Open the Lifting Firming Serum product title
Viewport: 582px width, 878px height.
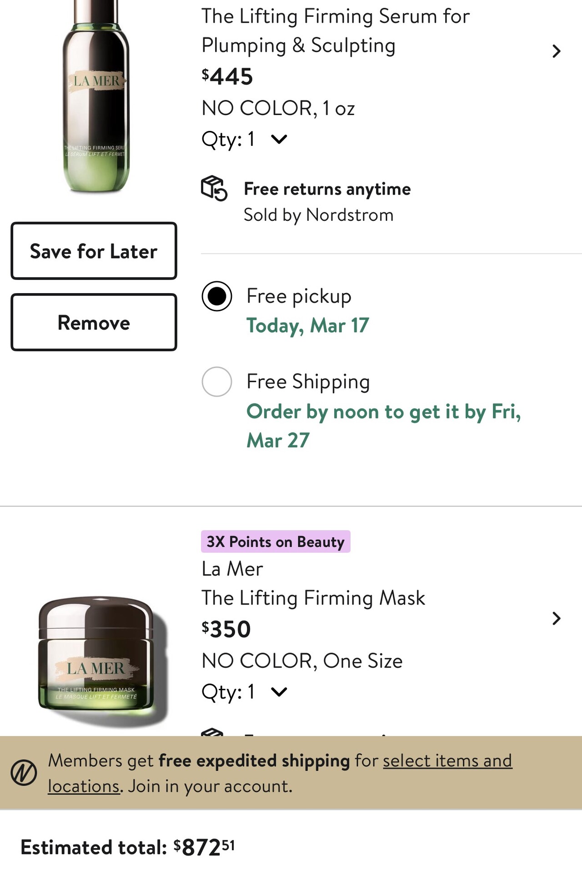(x=335, y=31)
